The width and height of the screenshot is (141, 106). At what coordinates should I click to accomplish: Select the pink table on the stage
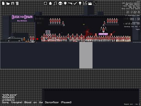(103, 34)
